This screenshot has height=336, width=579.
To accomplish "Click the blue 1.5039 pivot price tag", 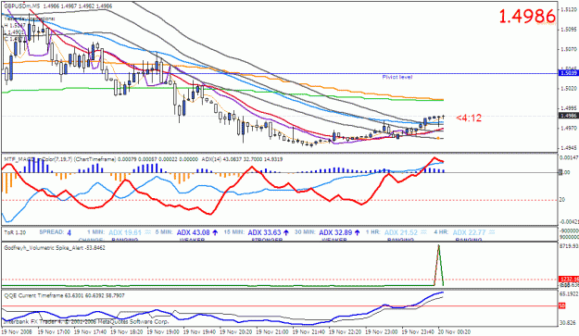I will (569, 73).
